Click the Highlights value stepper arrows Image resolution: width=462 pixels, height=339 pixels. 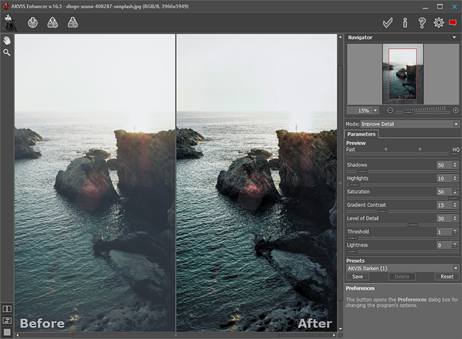[x=455, y=178]
